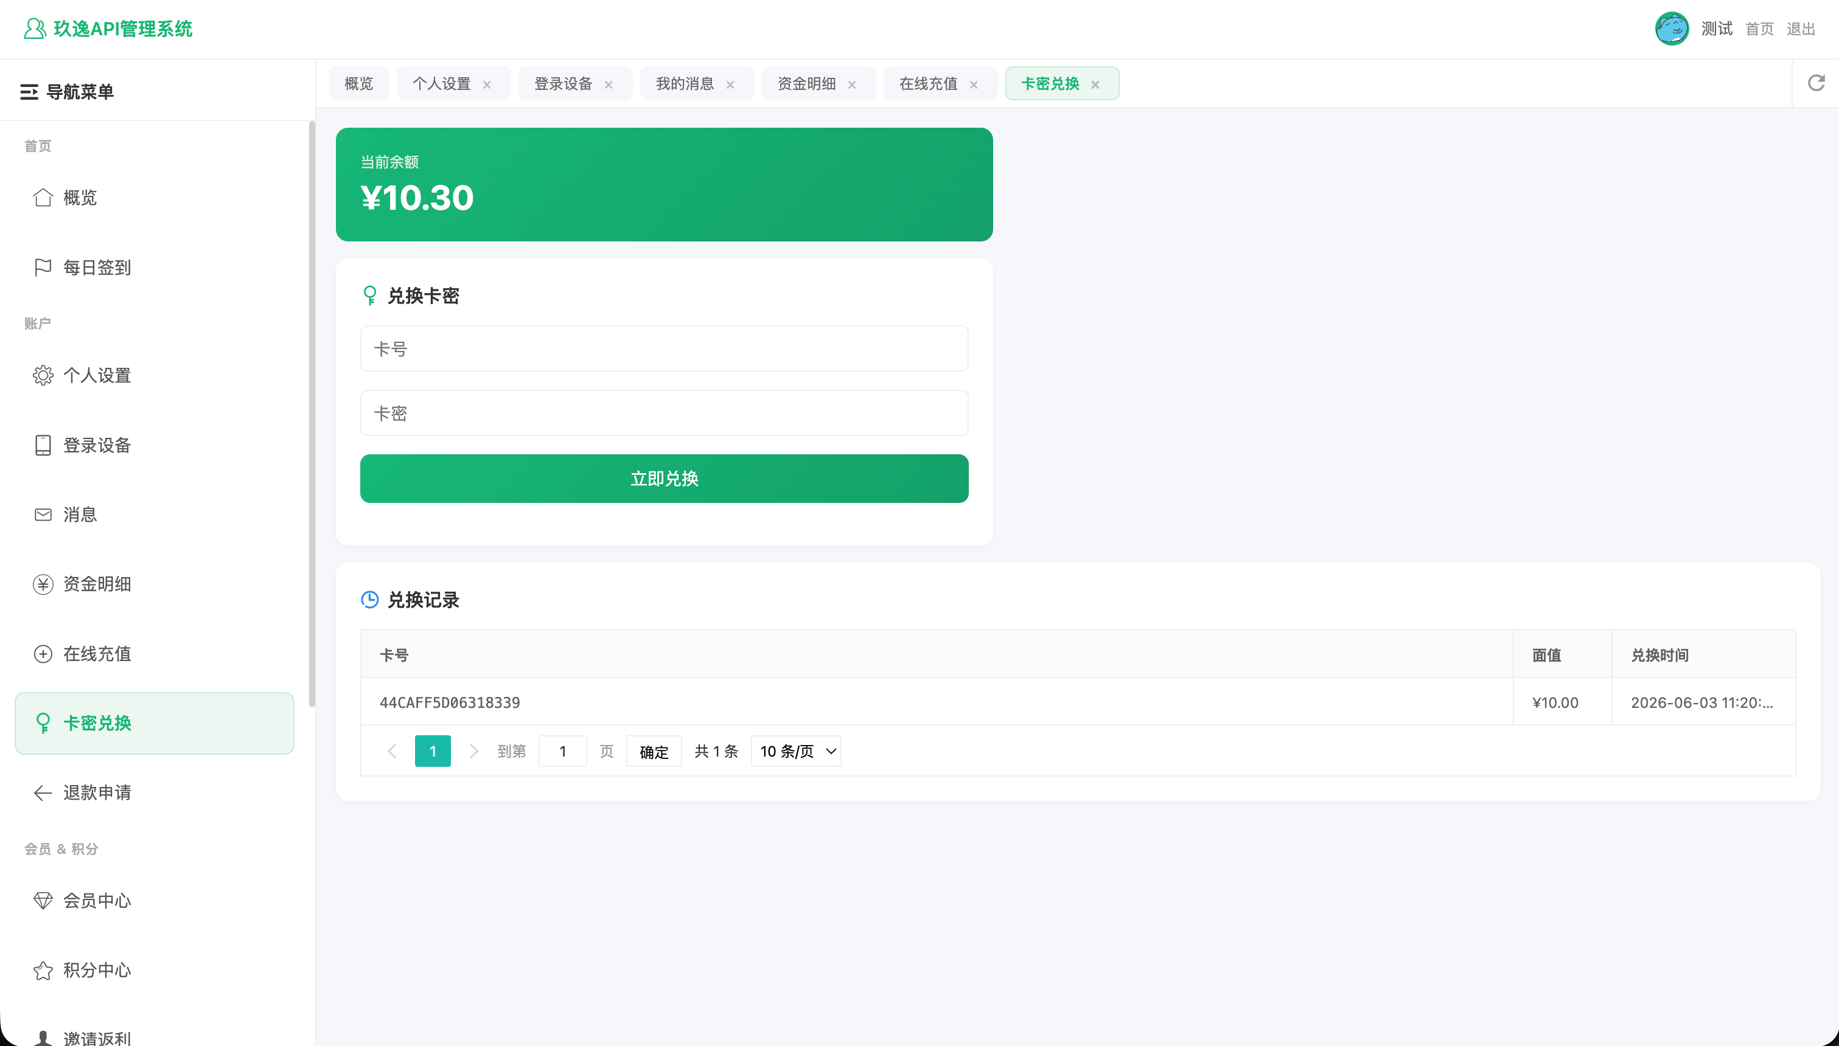Click the clock icon in 兑换记录 heading
Image resolution: width=1839 pixels, height=1046 pixels.
click(369, 599)
